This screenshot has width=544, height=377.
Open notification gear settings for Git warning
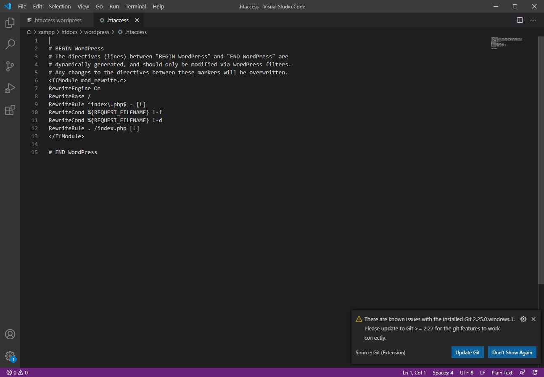[x=523, y=319]
